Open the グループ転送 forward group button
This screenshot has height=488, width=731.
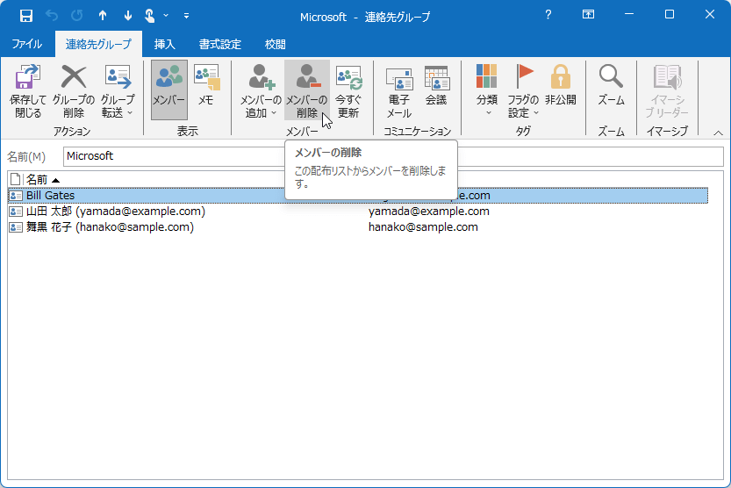tap(117, 90)
